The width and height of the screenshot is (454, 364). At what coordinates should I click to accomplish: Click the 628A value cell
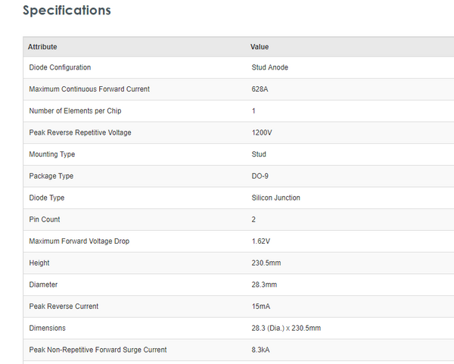[261, 89]
